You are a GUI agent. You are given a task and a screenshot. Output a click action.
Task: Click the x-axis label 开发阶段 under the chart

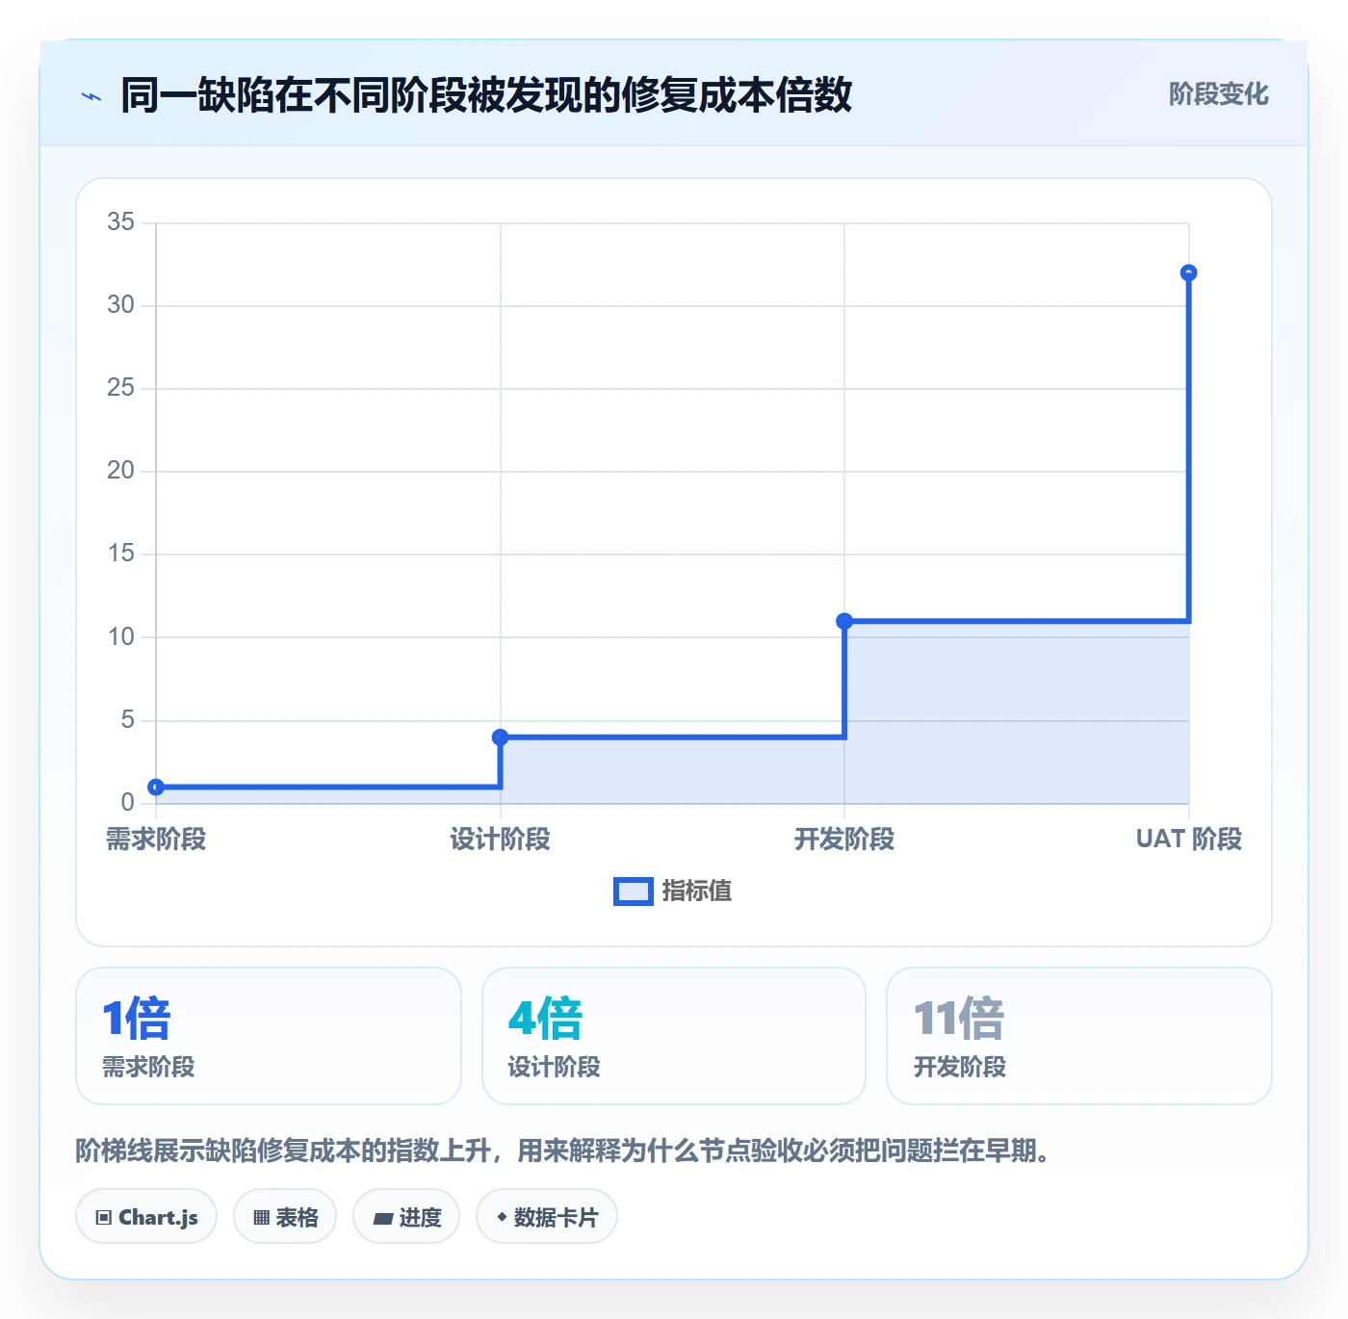click(844, 840)
